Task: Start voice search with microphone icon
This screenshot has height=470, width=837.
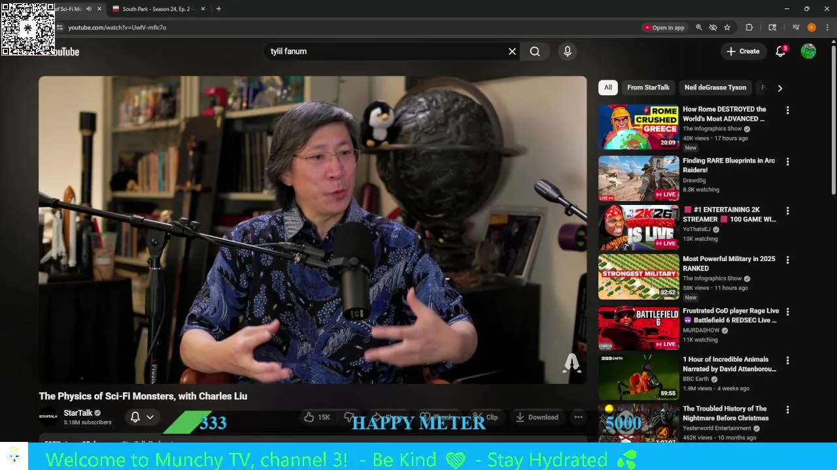Action: tap(567, 52)
